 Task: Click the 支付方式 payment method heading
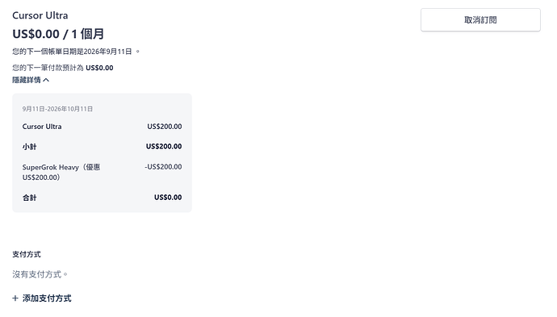click(27, 254)
